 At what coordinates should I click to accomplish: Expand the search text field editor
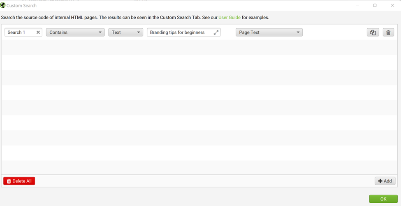click(216, 32)
